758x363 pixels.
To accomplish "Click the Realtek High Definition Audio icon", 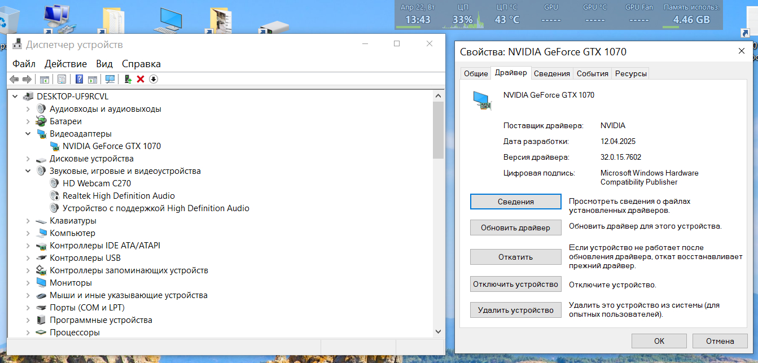I will (x=55, y=196).
